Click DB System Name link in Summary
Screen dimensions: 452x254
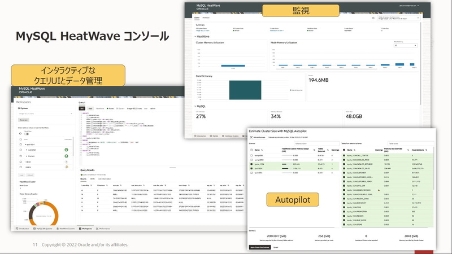(x=203, y=30)
